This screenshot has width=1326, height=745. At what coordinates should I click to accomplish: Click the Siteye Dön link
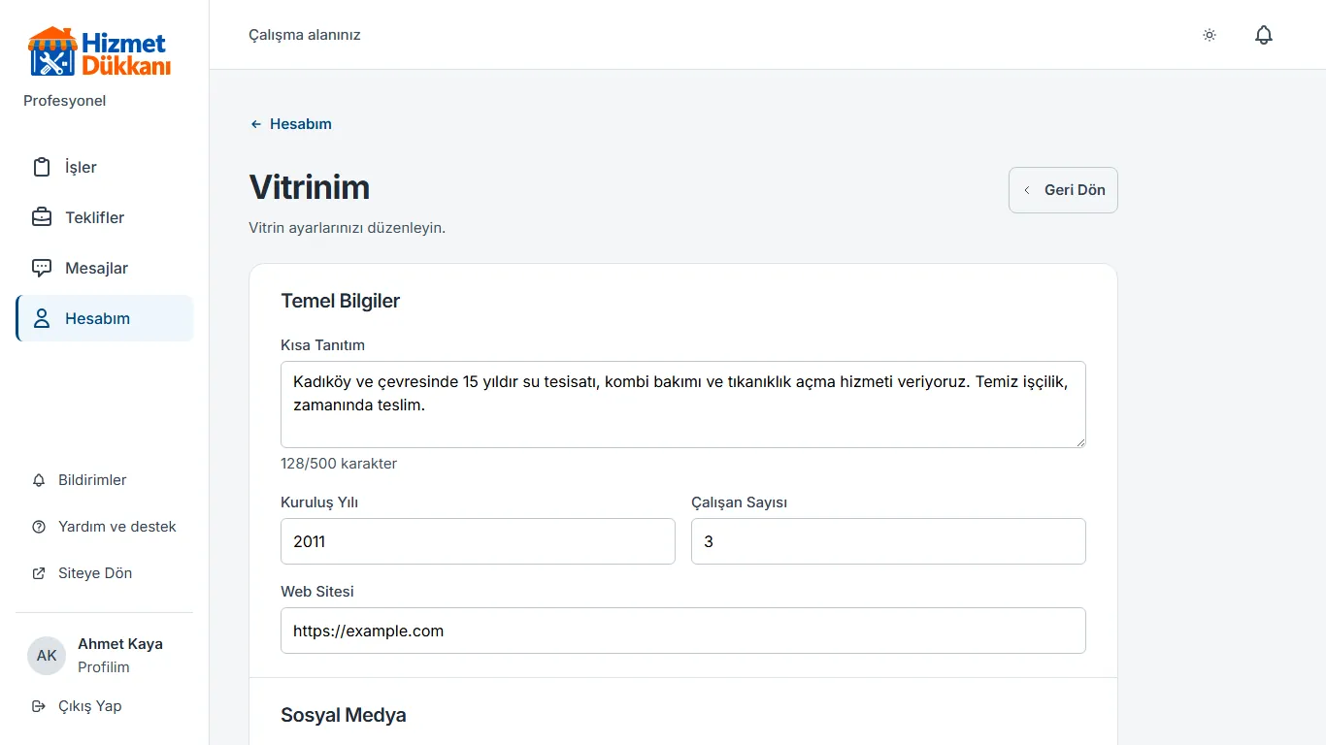click(x=105, y=573)
